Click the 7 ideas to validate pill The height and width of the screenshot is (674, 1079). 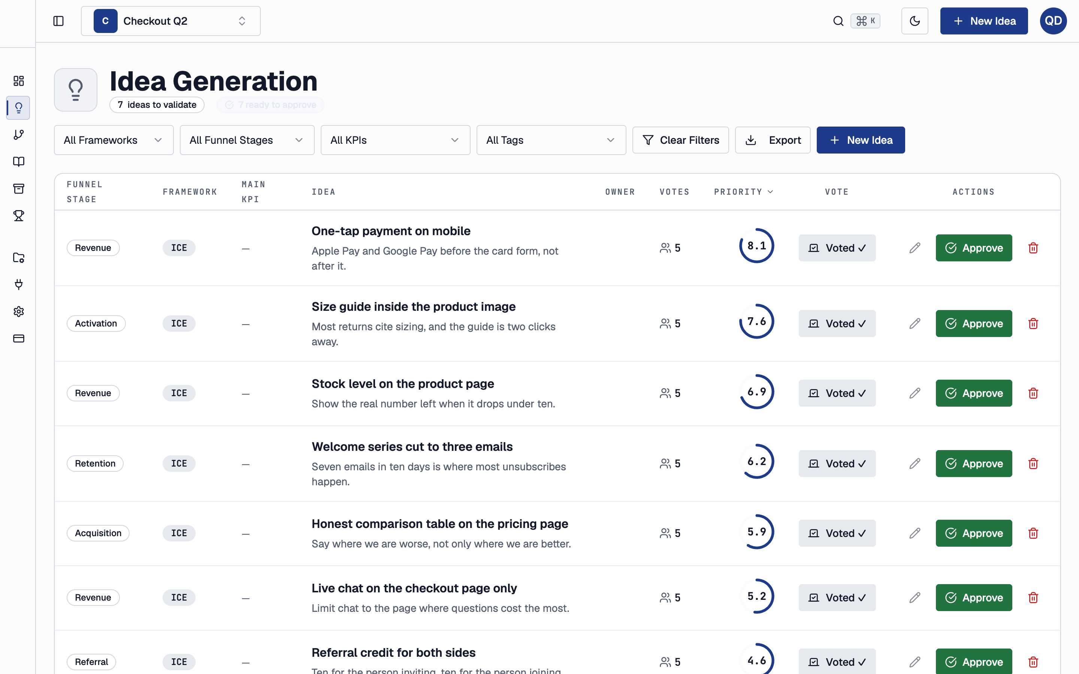coord(157,105)
